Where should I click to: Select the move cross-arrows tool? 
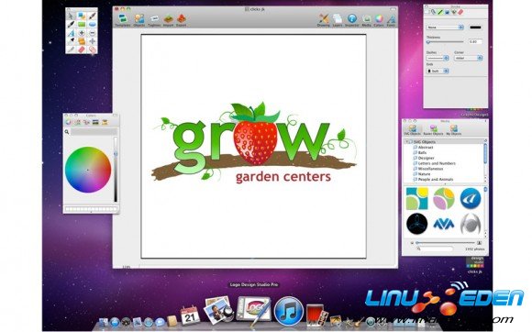[x=93, y=41]
